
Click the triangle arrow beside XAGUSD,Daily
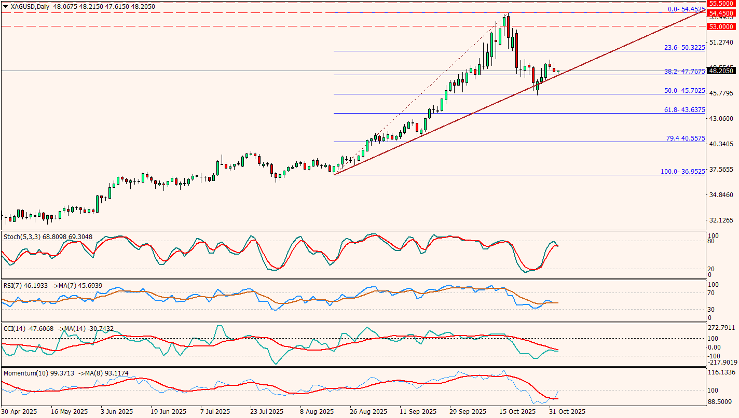coord(5,6)
